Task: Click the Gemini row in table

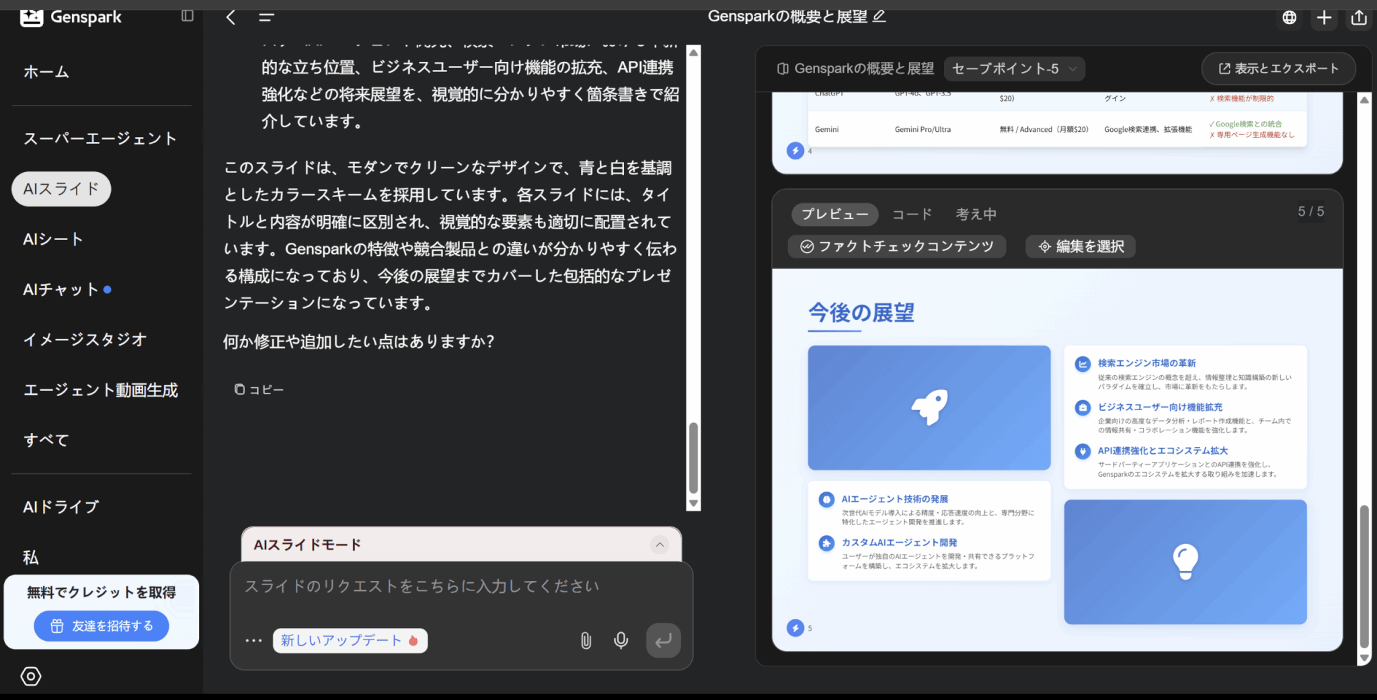Action: point(1056,129)
